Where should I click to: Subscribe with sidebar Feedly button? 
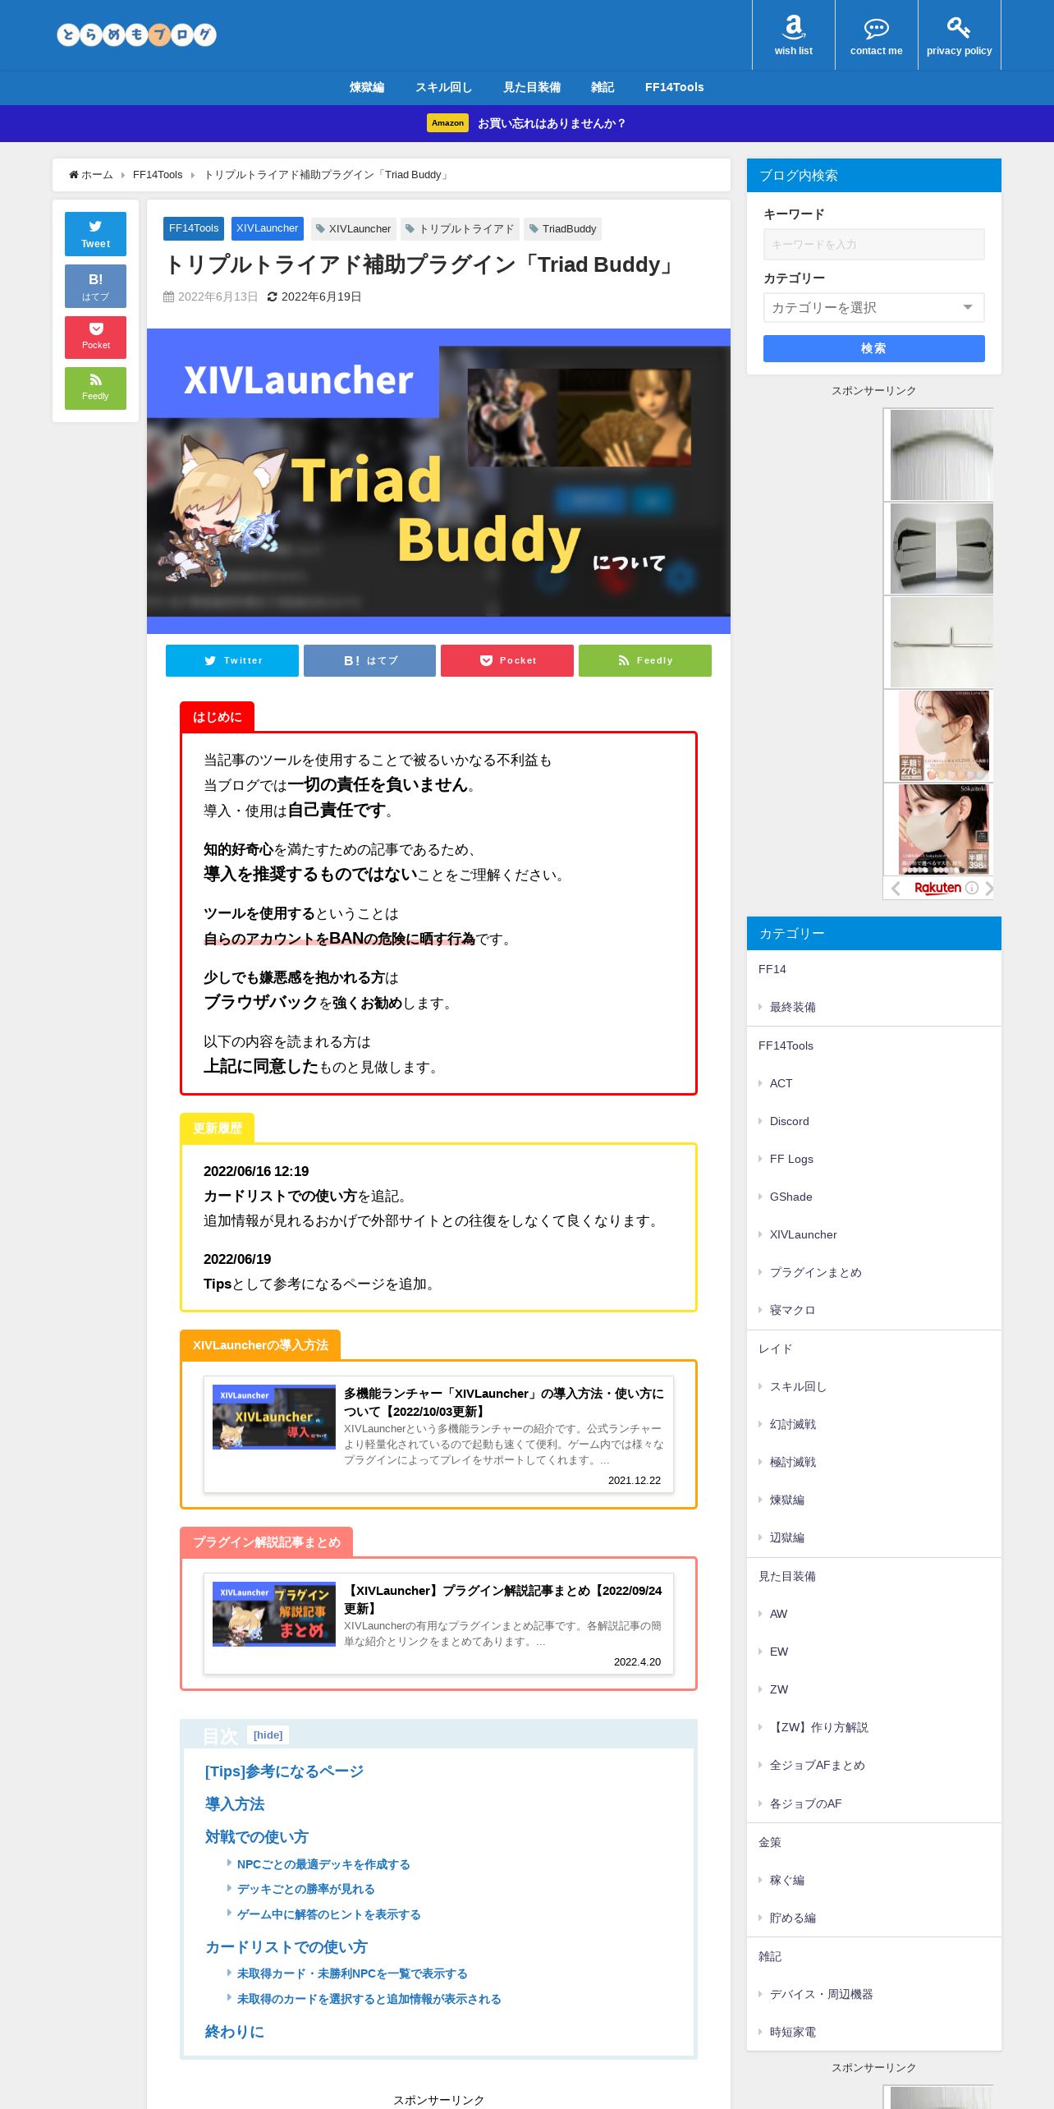pyautogui.click(x=95, y=388)
